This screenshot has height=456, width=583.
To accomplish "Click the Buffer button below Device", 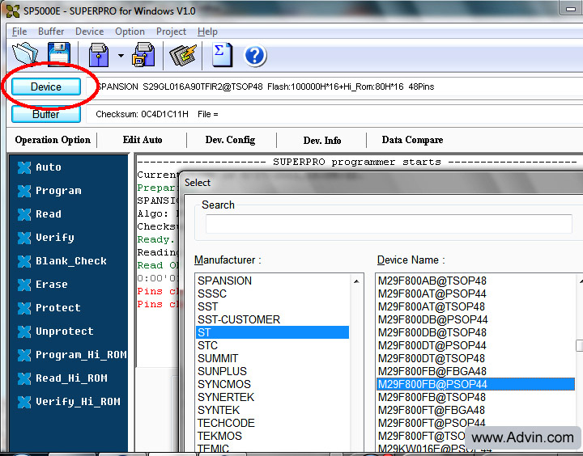I will coord(45,114).
